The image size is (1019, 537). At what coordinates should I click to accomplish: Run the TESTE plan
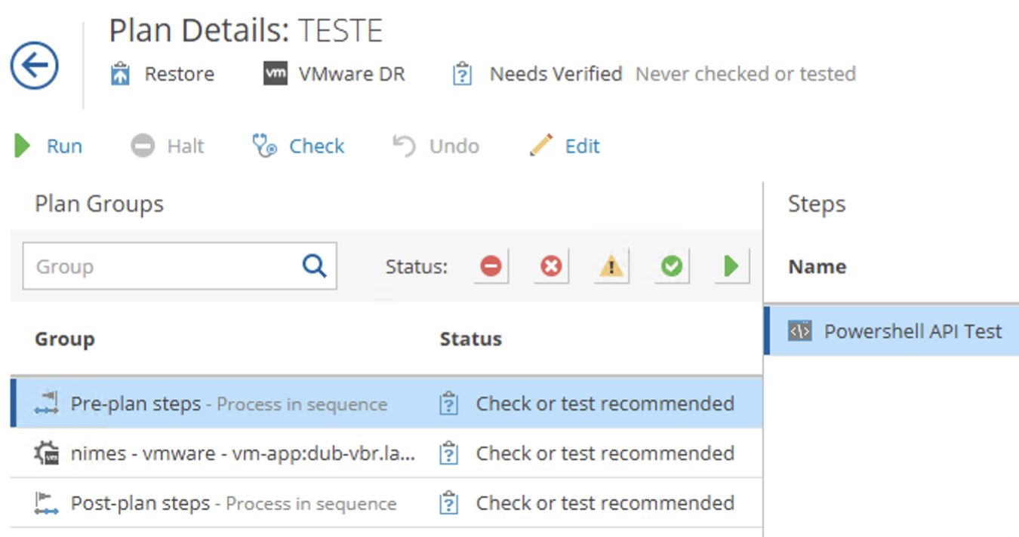pyautogui.click(x=50, y=146)
